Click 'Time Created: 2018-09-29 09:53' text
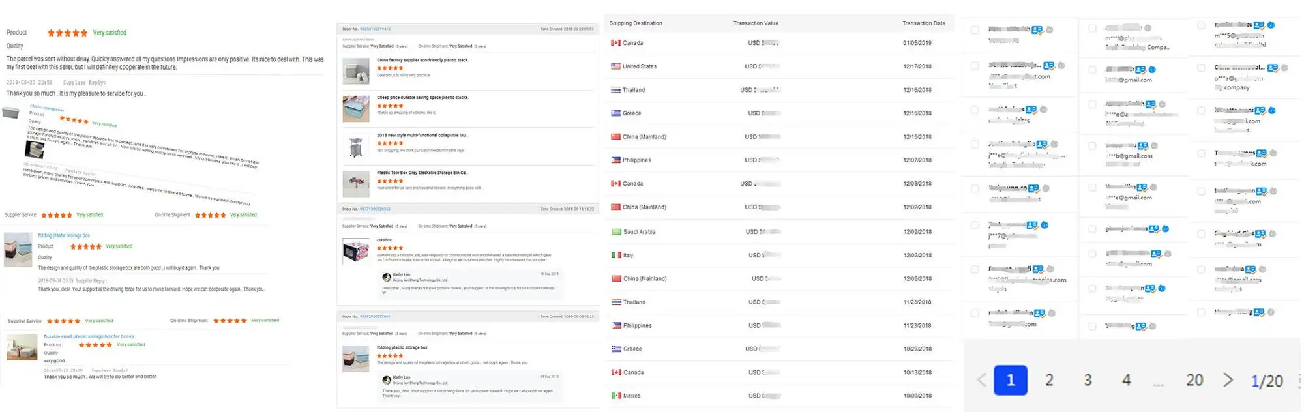This screenshot has width=1304, height=412. coord(567,29)
